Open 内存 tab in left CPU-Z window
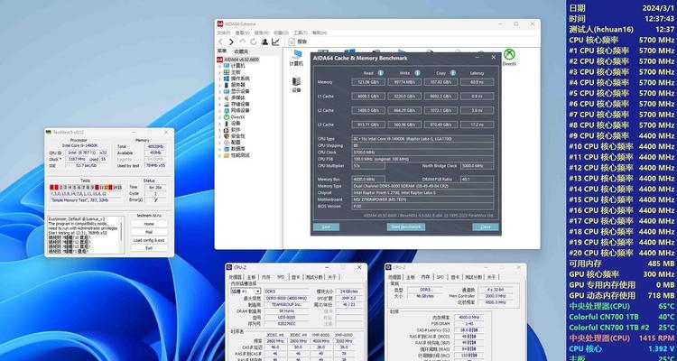The height and width of the screenshot is (361, 677). pyautogui.click(x=266, y=277)
